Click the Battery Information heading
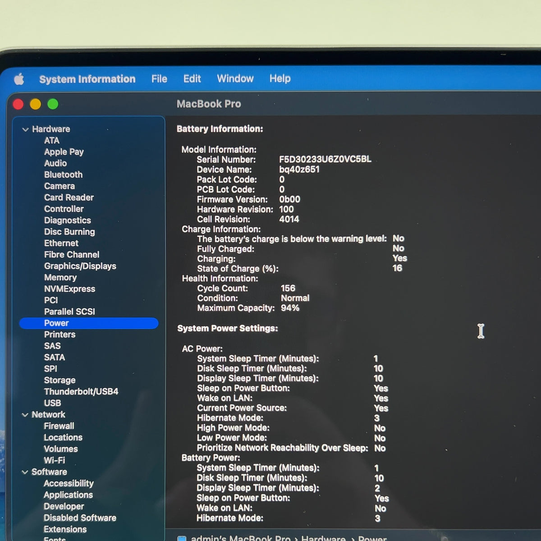 click(220, 129)
